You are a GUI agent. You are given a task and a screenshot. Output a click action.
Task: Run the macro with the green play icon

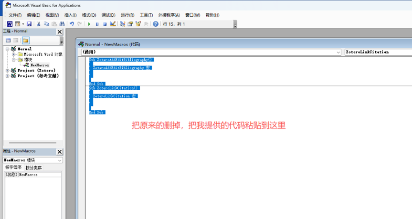89,24
